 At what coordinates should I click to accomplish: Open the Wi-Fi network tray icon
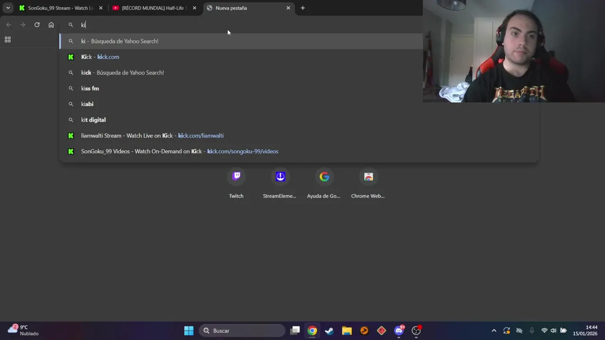pos(544,331)
